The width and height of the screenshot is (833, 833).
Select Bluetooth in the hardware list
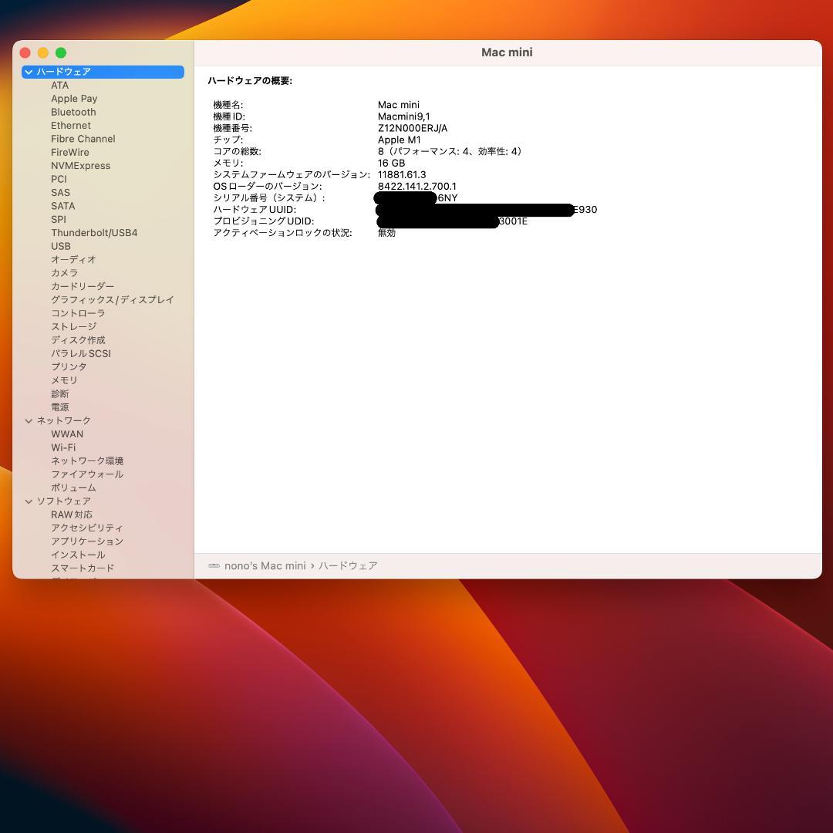pos(73,112)
